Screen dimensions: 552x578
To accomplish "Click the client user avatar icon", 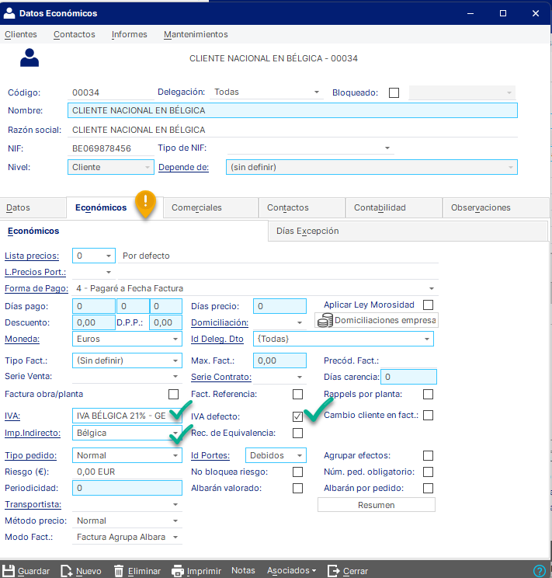I will point(30,57).
